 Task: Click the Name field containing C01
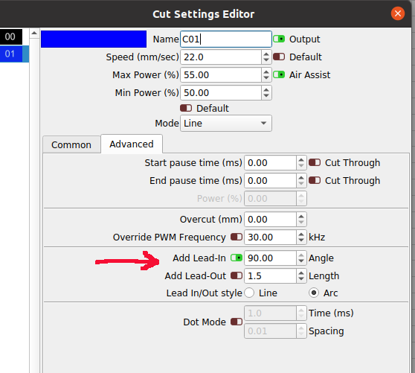point(226,39)
